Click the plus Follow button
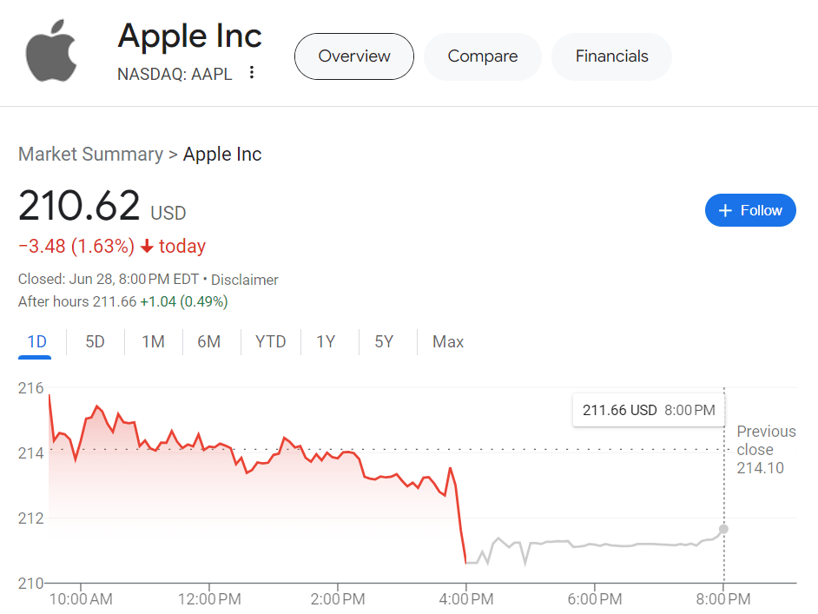This screenshot has width=818, height=614. [750, 210]
